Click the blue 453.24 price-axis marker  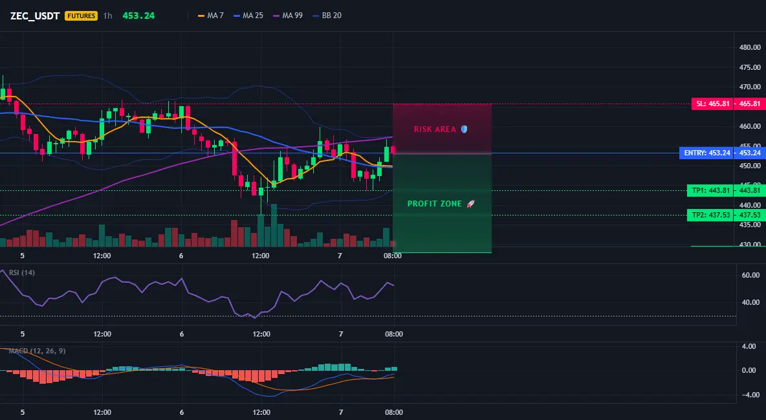coord(750,153)
